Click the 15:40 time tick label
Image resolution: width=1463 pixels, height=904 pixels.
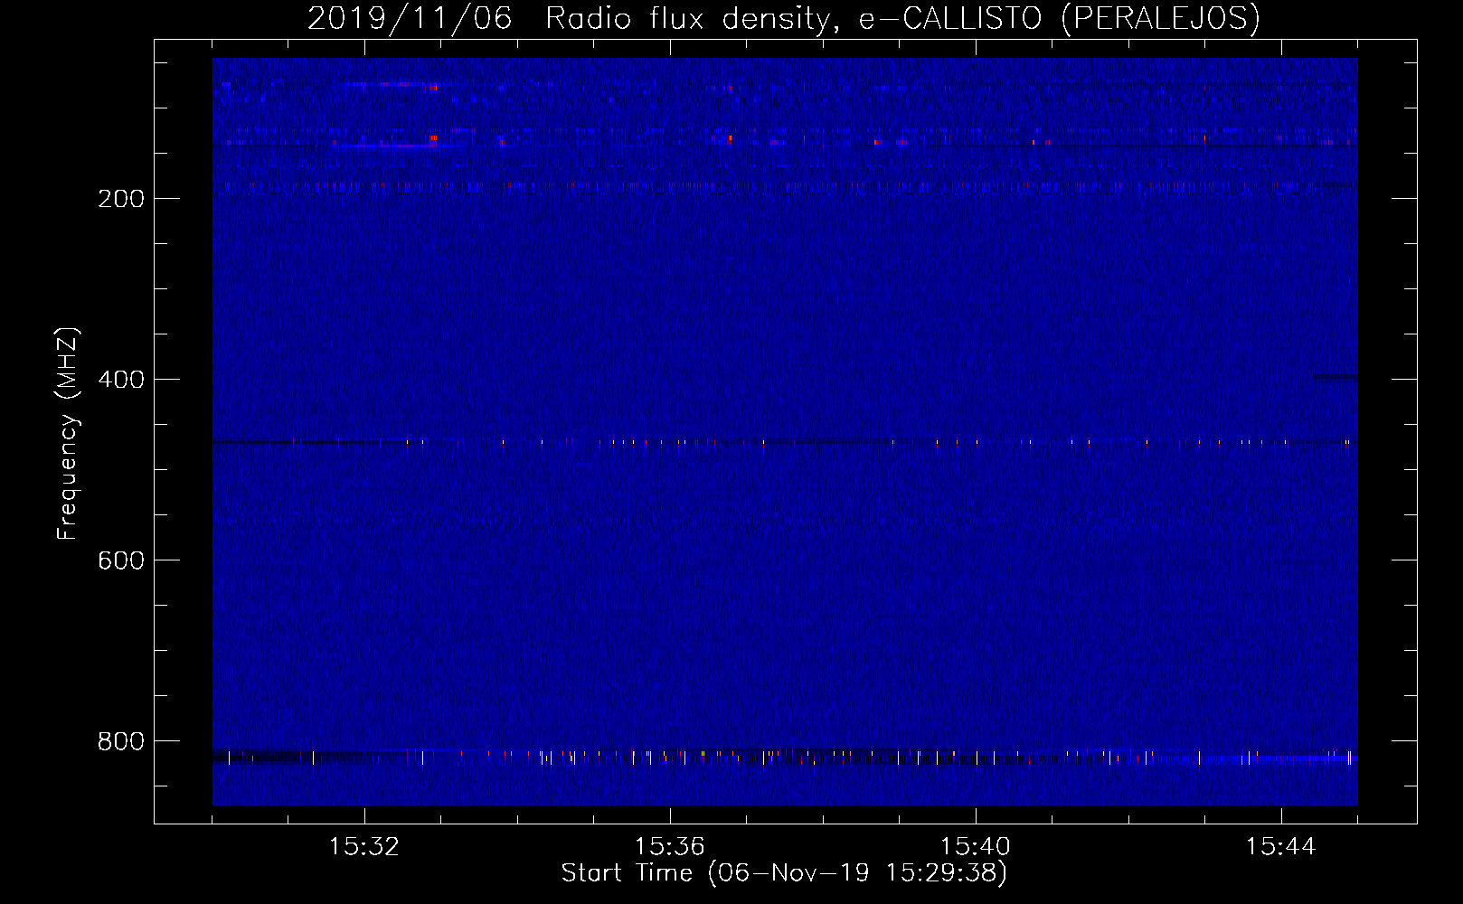coord(976,847)
